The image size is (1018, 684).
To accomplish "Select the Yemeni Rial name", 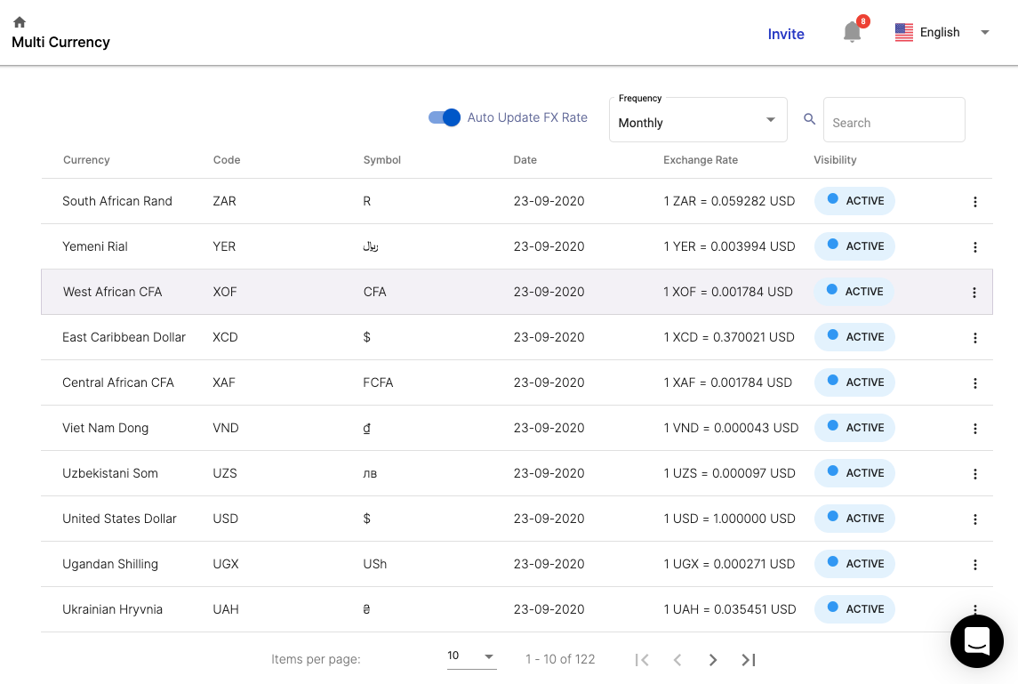I will coord(95,247).
